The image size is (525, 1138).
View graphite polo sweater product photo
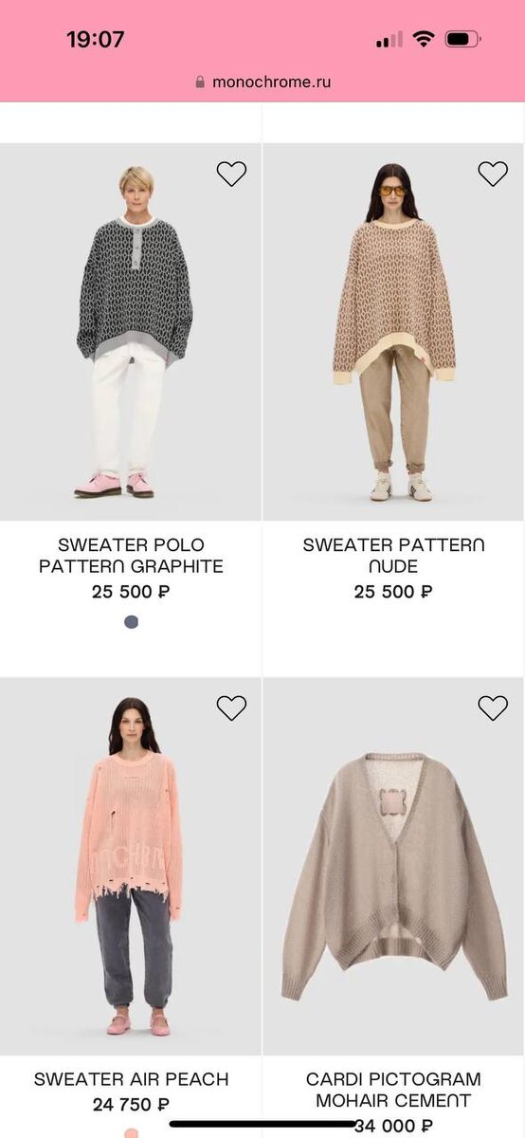click(x=131, y=332)
